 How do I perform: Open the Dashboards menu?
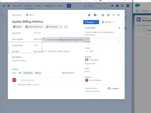(x=50, y=6)
